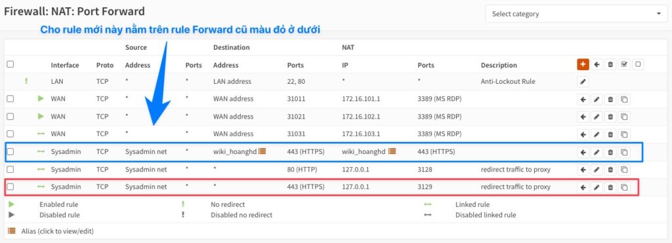The width and height of the screenshot is (672, 243).
Task: Move selected rules before port 31011 rule
Action: [583, 100]
